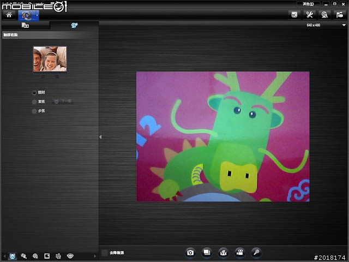
Task: Switch to the face effects tab
Action: (x=74, y=26)
